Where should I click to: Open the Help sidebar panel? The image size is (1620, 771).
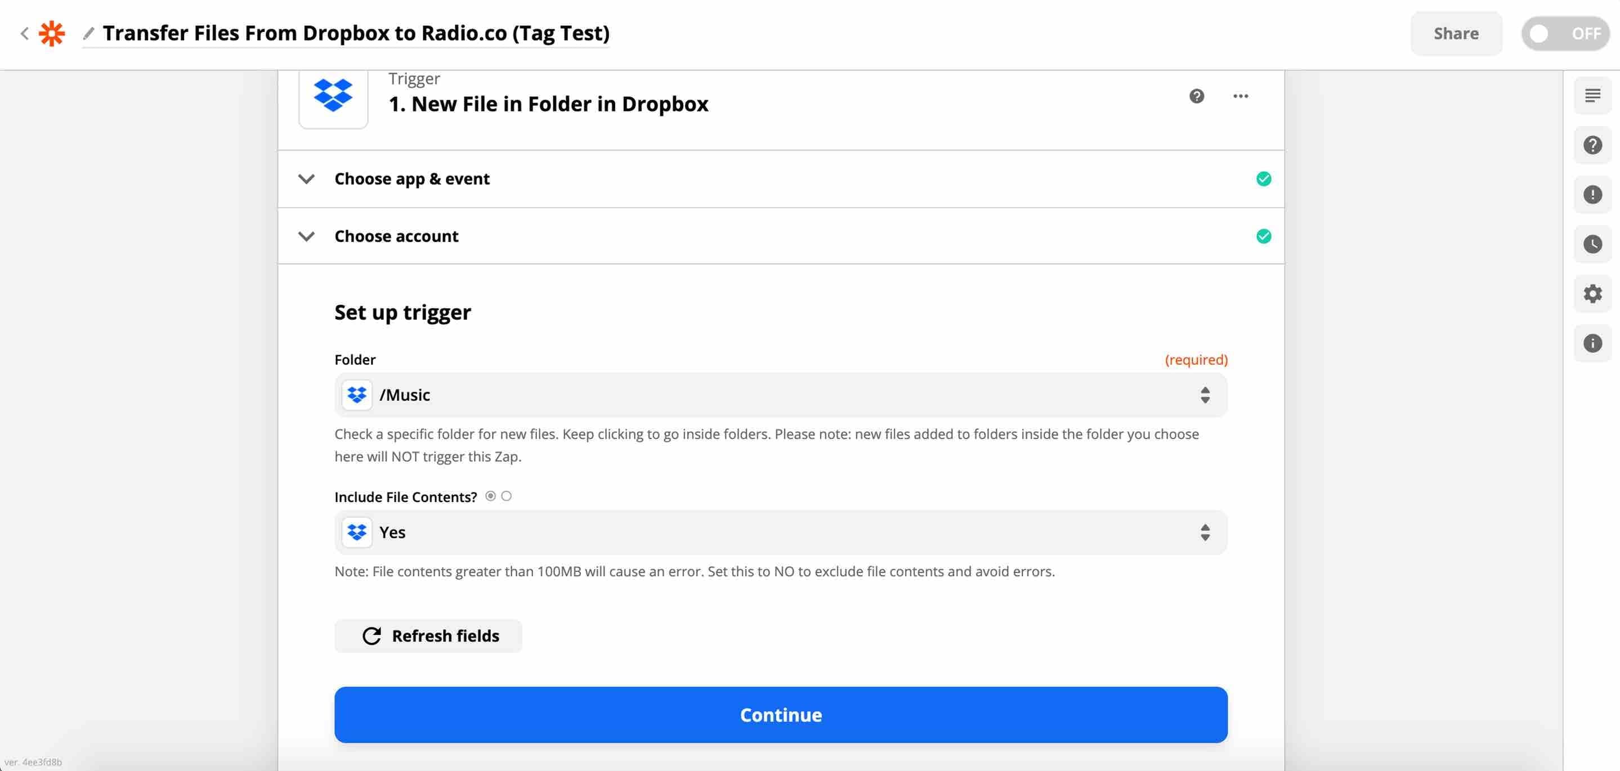(x=1592, y=144)
